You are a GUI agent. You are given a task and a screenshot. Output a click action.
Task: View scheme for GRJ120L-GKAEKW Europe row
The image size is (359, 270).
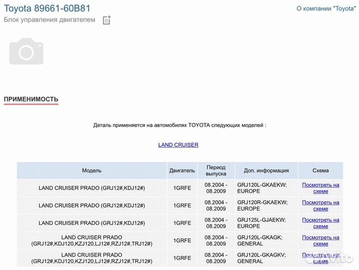pyautogui.click(x=320, y=188)
